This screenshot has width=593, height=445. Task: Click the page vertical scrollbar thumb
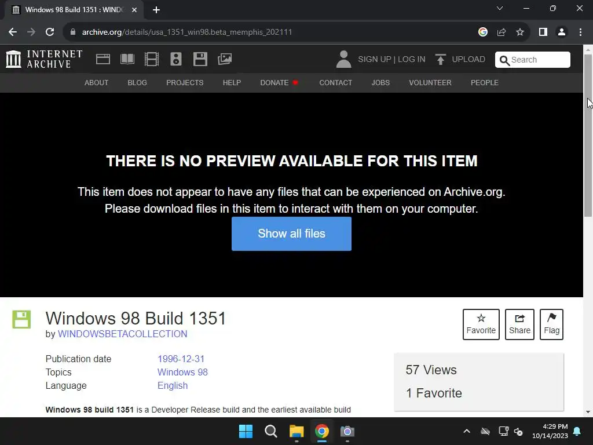(588, 136)
